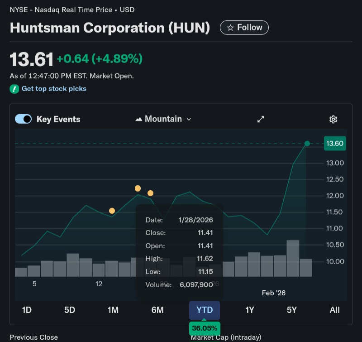Click the 13.00 price axis label
The image size is (362, 342).
click(x=335, y=163)
